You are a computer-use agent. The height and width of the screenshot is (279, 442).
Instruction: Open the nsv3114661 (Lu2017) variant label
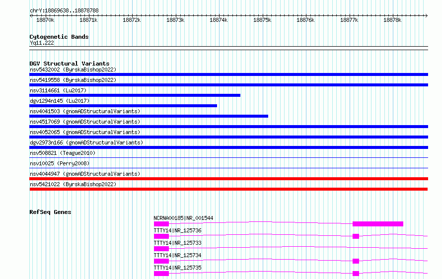[x=58, y=90]
